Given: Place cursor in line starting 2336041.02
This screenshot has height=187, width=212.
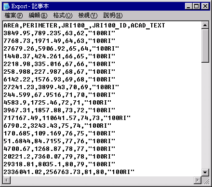Looking at the screenshot, I should pos(69,172).
